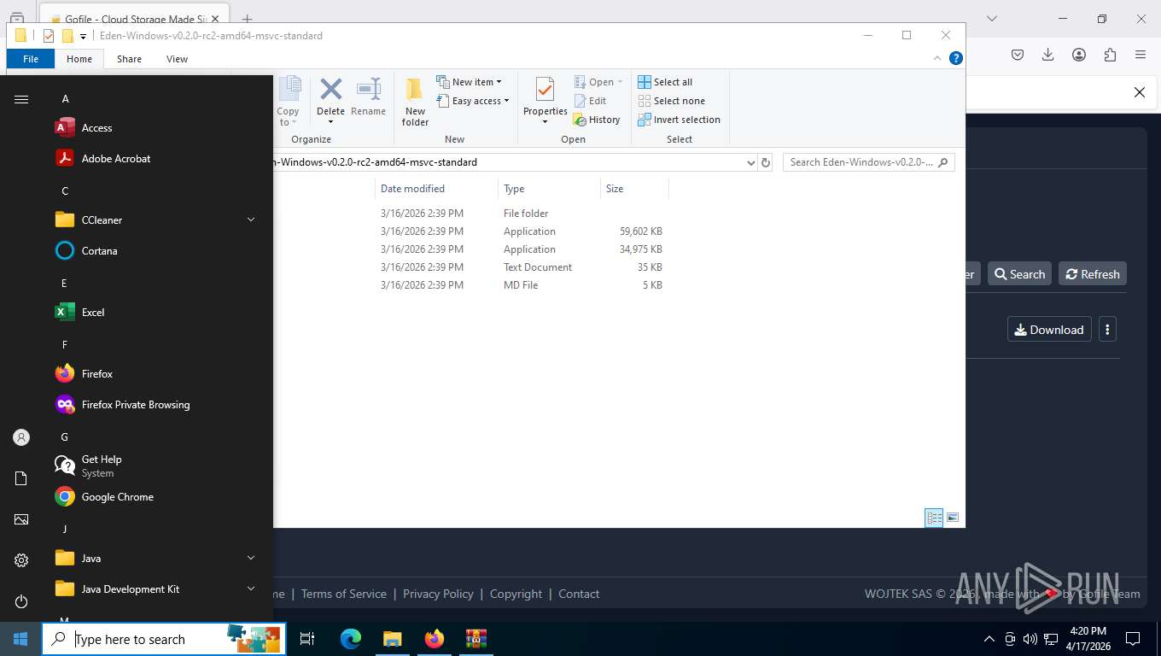Switch to the View ribbon tab
Viewport: 1161px width, 656px height.
pyautogui.click(x=177, y=59)
